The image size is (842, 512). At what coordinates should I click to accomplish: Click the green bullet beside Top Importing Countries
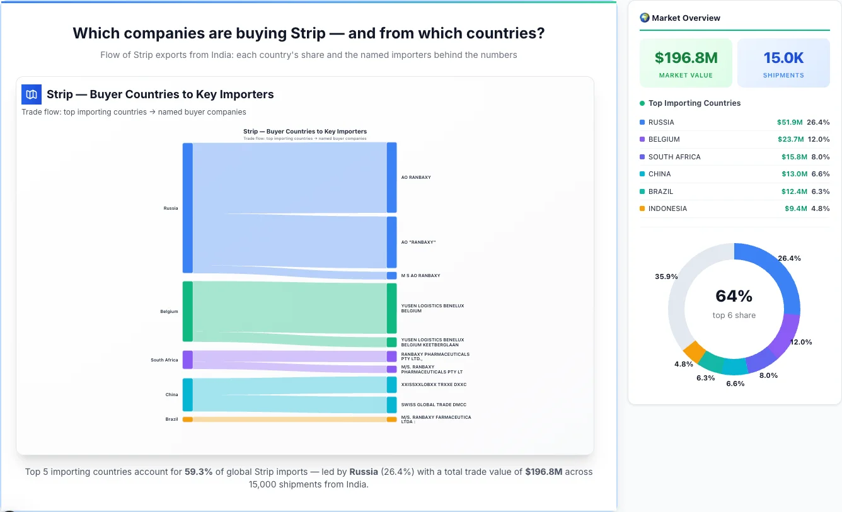(x=642, y=103)
